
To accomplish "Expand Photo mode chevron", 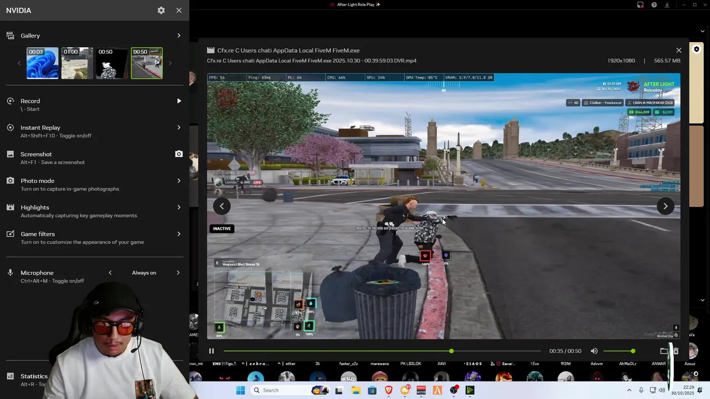I will (x=179, y=181).
